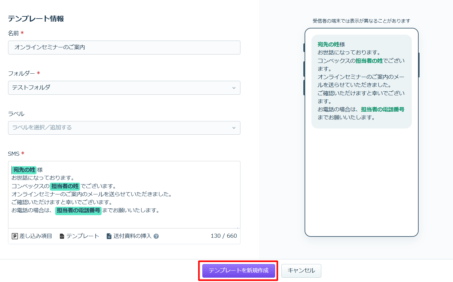Click 担当者の姓 in phone preview
This screenshot has width=453, height=282.
(x=369, y=61)
